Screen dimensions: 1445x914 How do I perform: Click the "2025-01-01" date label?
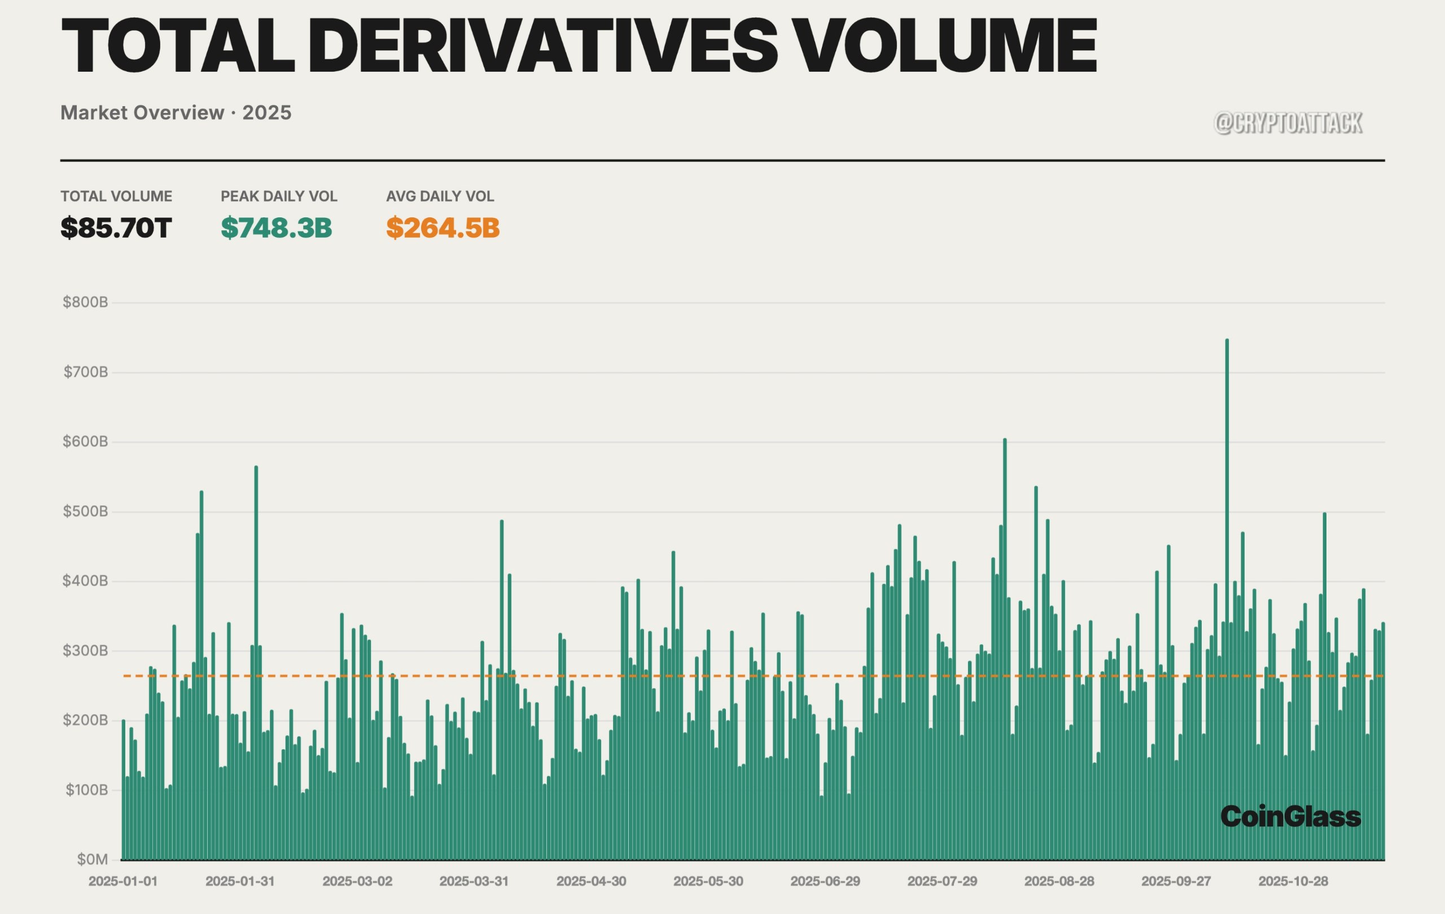123,882
